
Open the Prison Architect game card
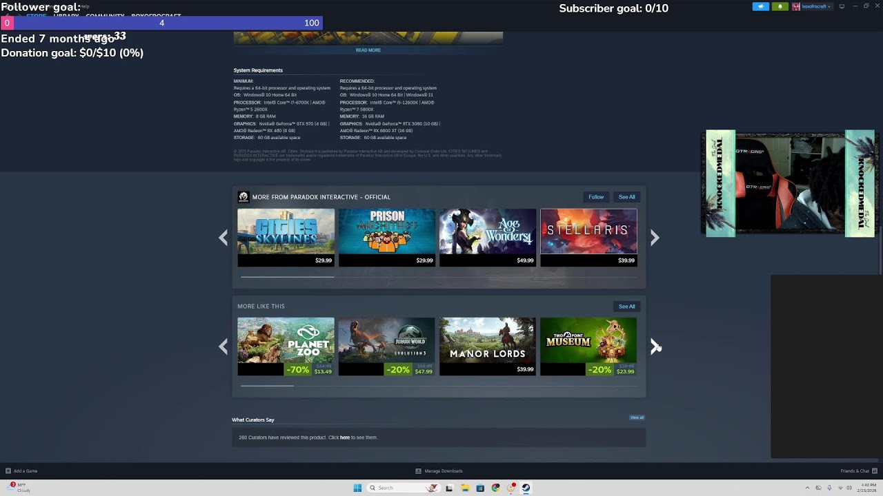click(x=387, y=237)
